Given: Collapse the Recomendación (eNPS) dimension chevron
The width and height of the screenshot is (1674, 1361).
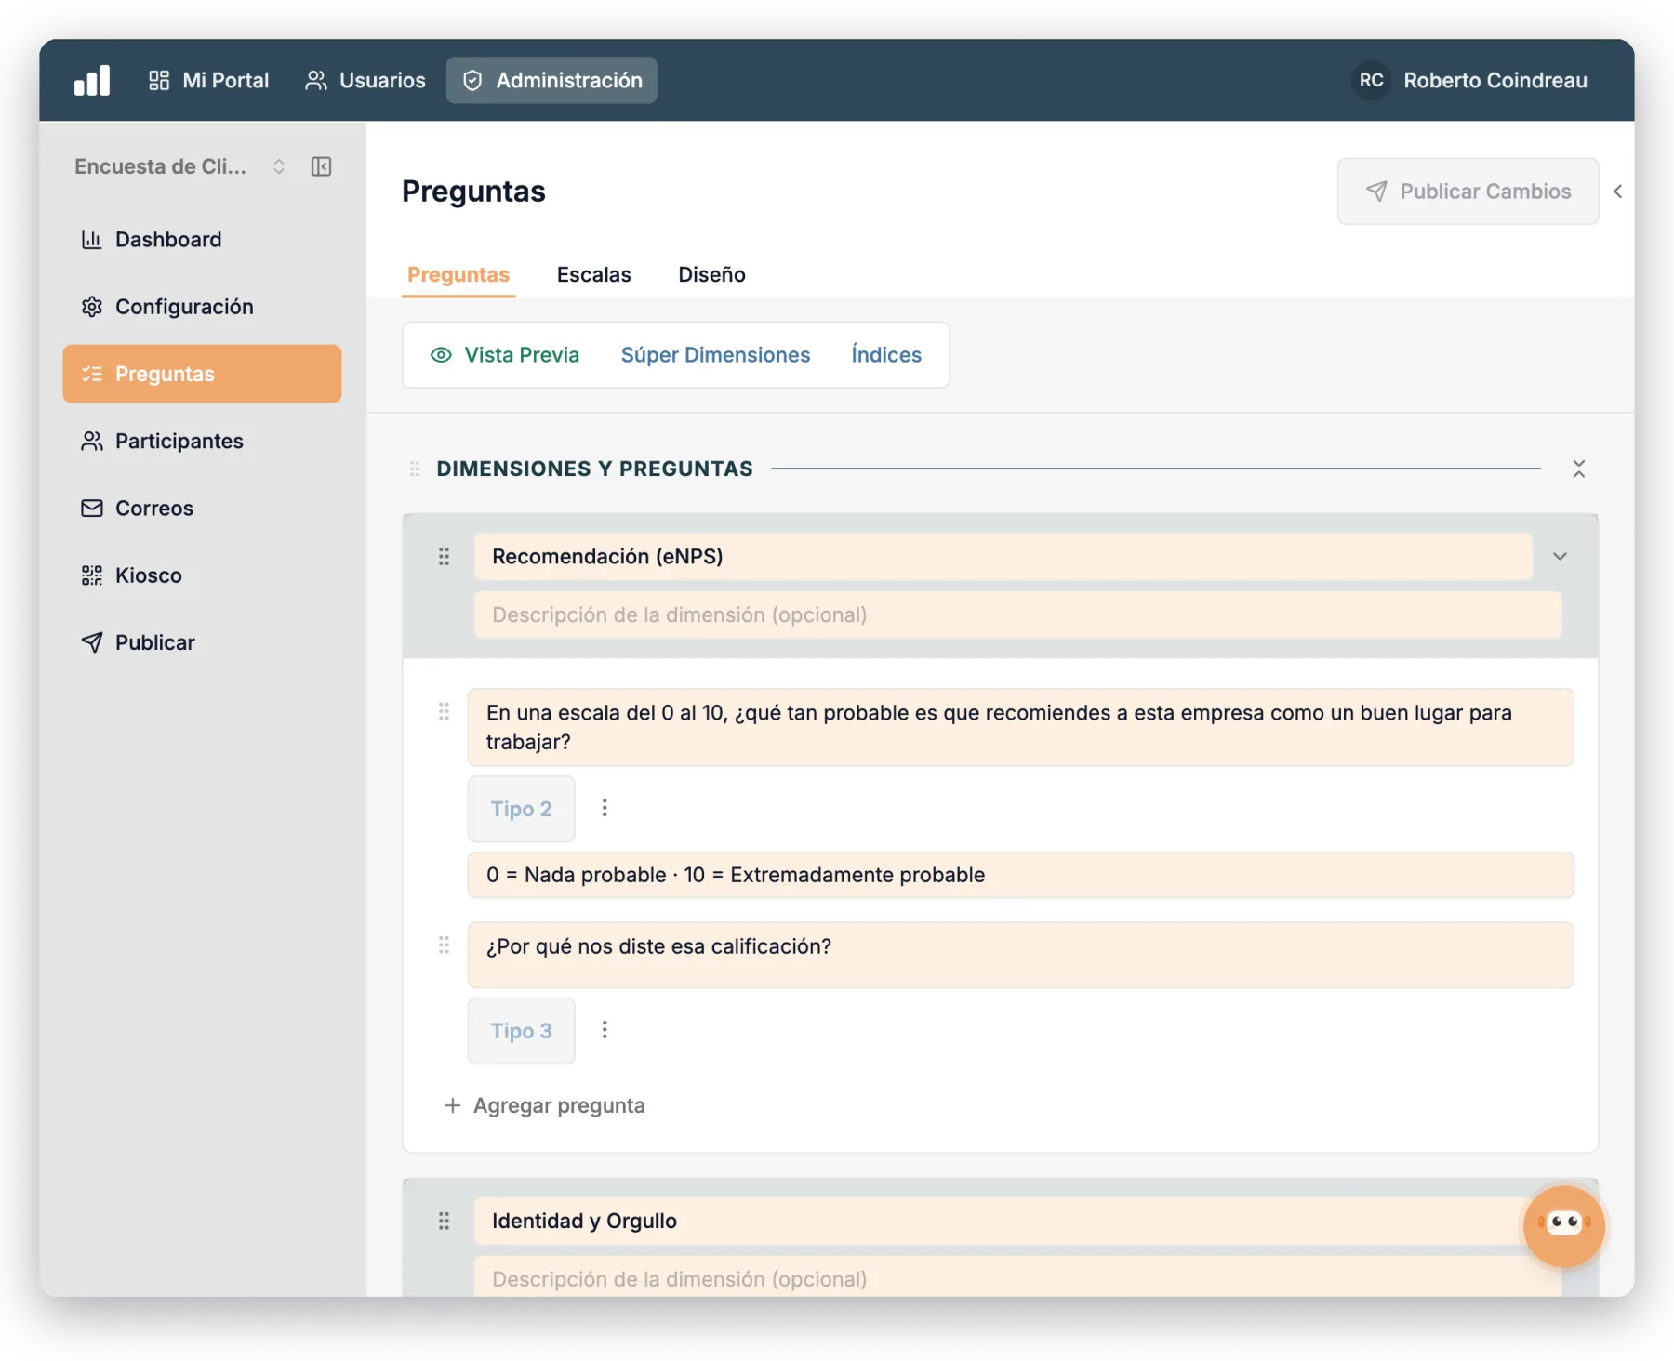Looking at the screenshot, I should click(1560, 556).
